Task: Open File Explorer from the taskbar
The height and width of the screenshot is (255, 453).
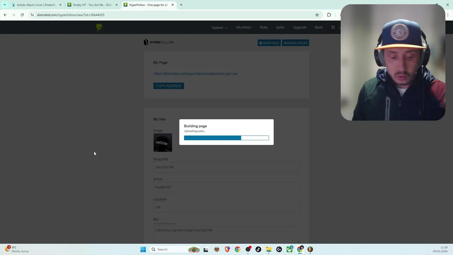Action: (269, 249)
